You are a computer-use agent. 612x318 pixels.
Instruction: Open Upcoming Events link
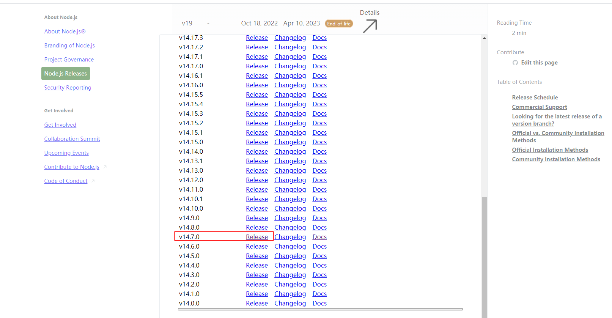(x=66, y=153)
